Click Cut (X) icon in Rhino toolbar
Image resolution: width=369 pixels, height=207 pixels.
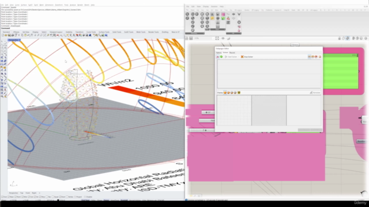click(x=19, y=35)
